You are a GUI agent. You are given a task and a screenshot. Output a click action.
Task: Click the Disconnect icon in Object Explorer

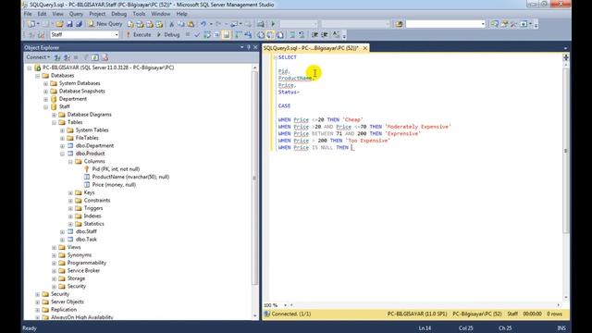pos(67,57)
